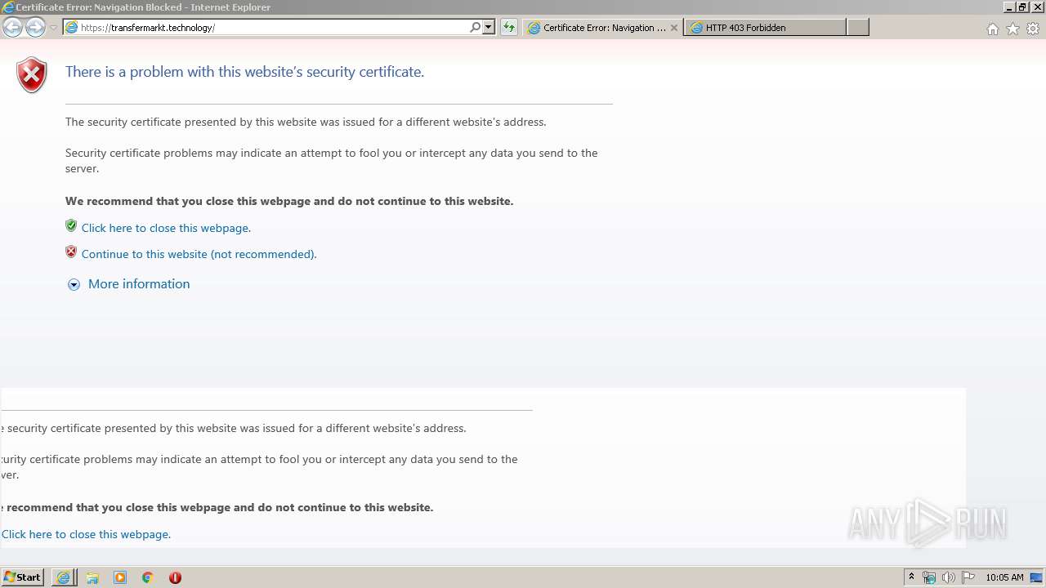Click the search magnifier icon in address bar

[476, 27]
